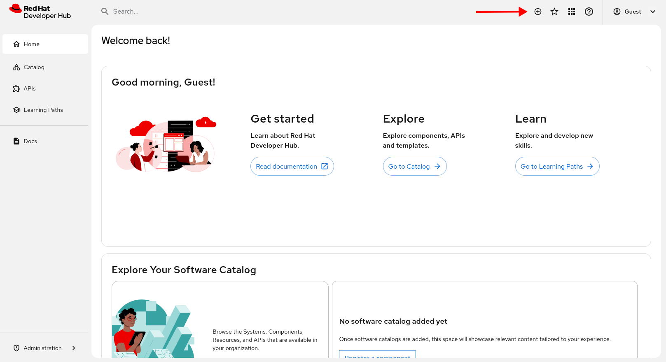Click the Guest user avatar icon
This screenshot has height=362, width=666.
(617, 12)
